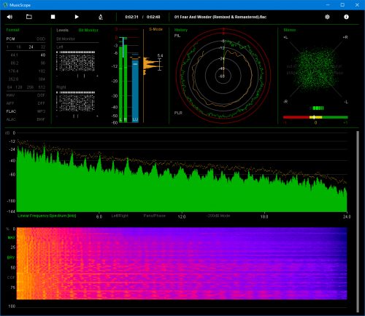Image resolution: width=365 pixels, height=316 pixels.
Task: Select the BRY spectrogram color scheme
Action: coord(11,258)
